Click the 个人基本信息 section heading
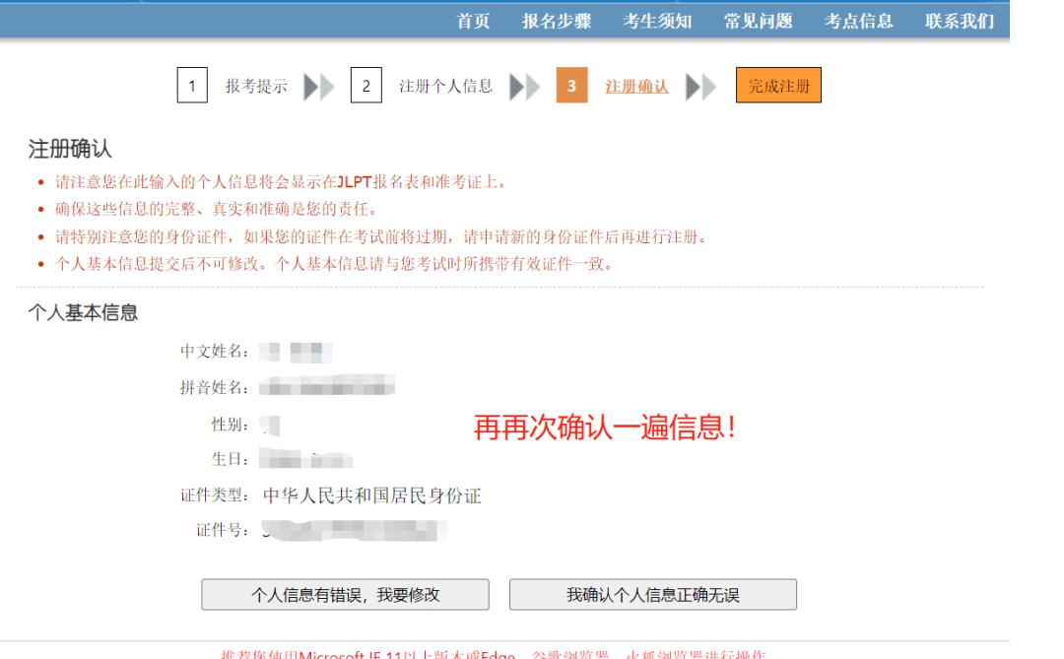 (x=83, y=312)
